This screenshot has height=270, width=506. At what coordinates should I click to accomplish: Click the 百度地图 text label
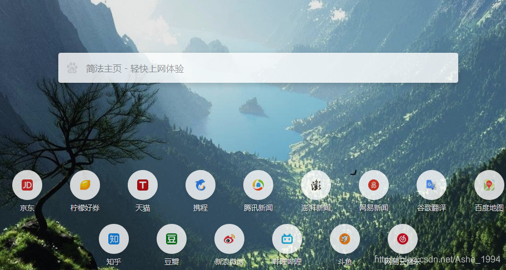point(489,208)
